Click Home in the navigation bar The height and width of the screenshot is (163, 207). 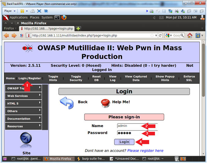(10, 78)
